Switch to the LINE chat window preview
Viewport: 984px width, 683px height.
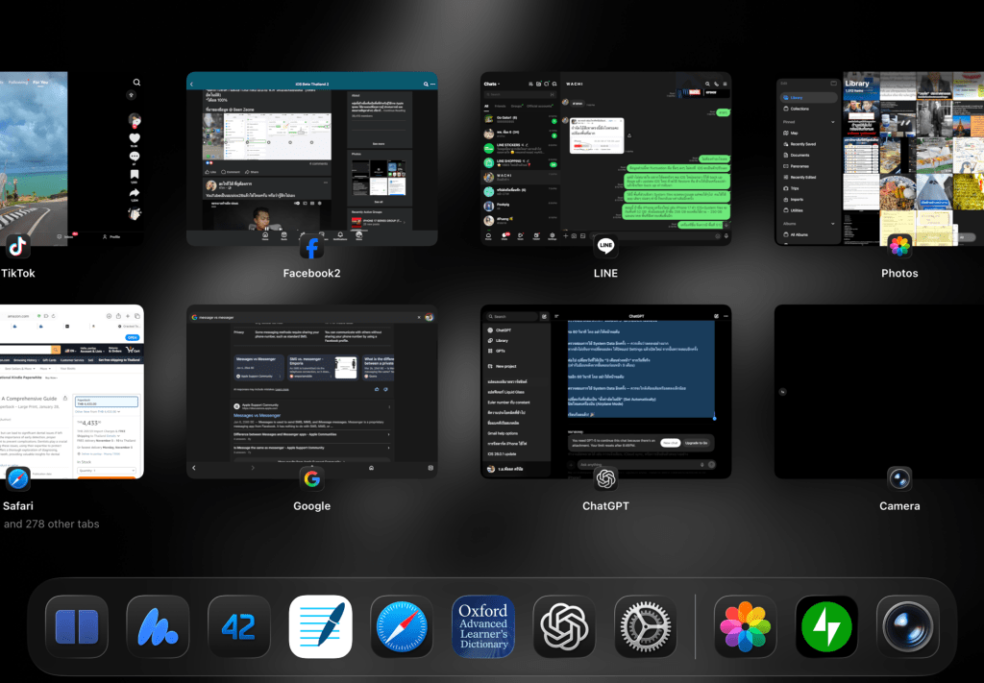605,159
